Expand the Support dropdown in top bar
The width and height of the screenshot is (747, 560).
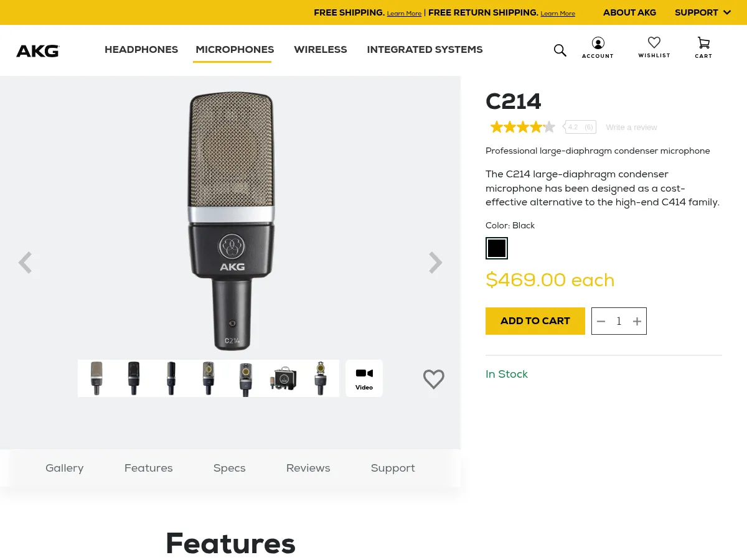[x=703, y=12]
